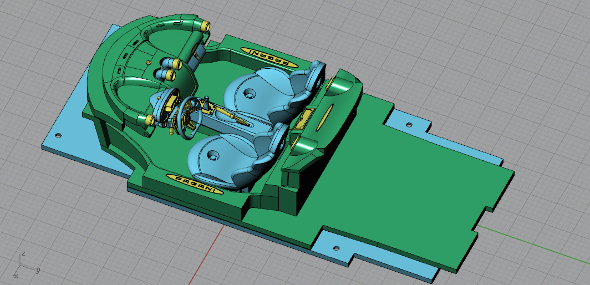Select the small yellow knob on the dashboard top
The height and width of the screenshot is (285, 590).
point(148,62)
